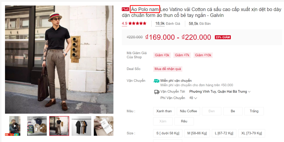Select the Be color option
The image size is (284, 142).
233,111
